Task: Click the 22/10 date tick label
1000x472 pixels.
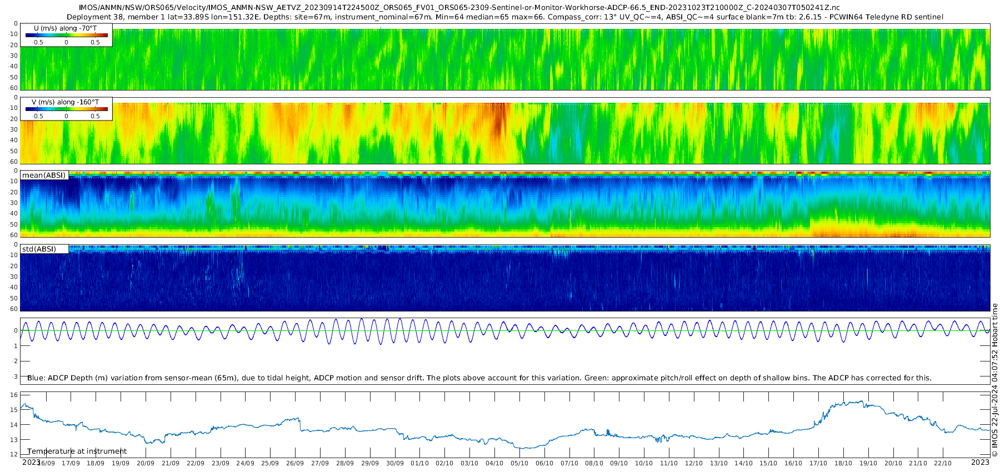Action: coord(943,463)
